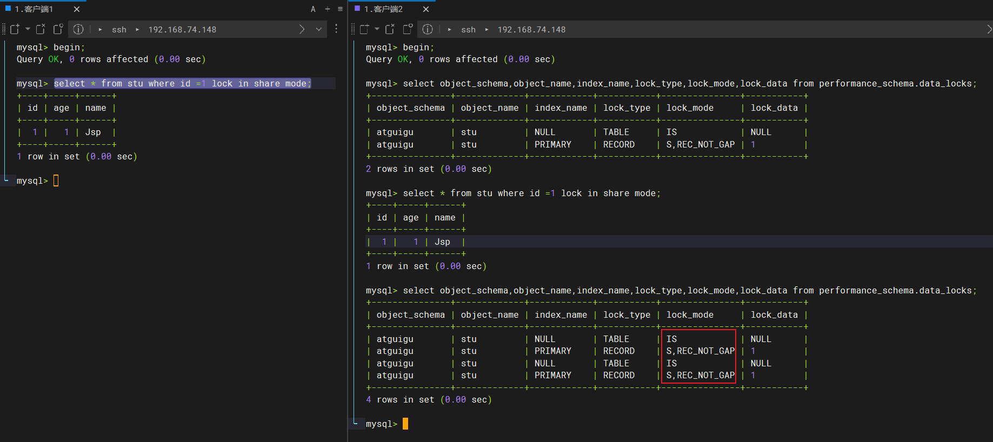Click '1 row in set' text in client 1
Image resolution: width=993 pixels, height=442 pixels.
click(77, 157)
